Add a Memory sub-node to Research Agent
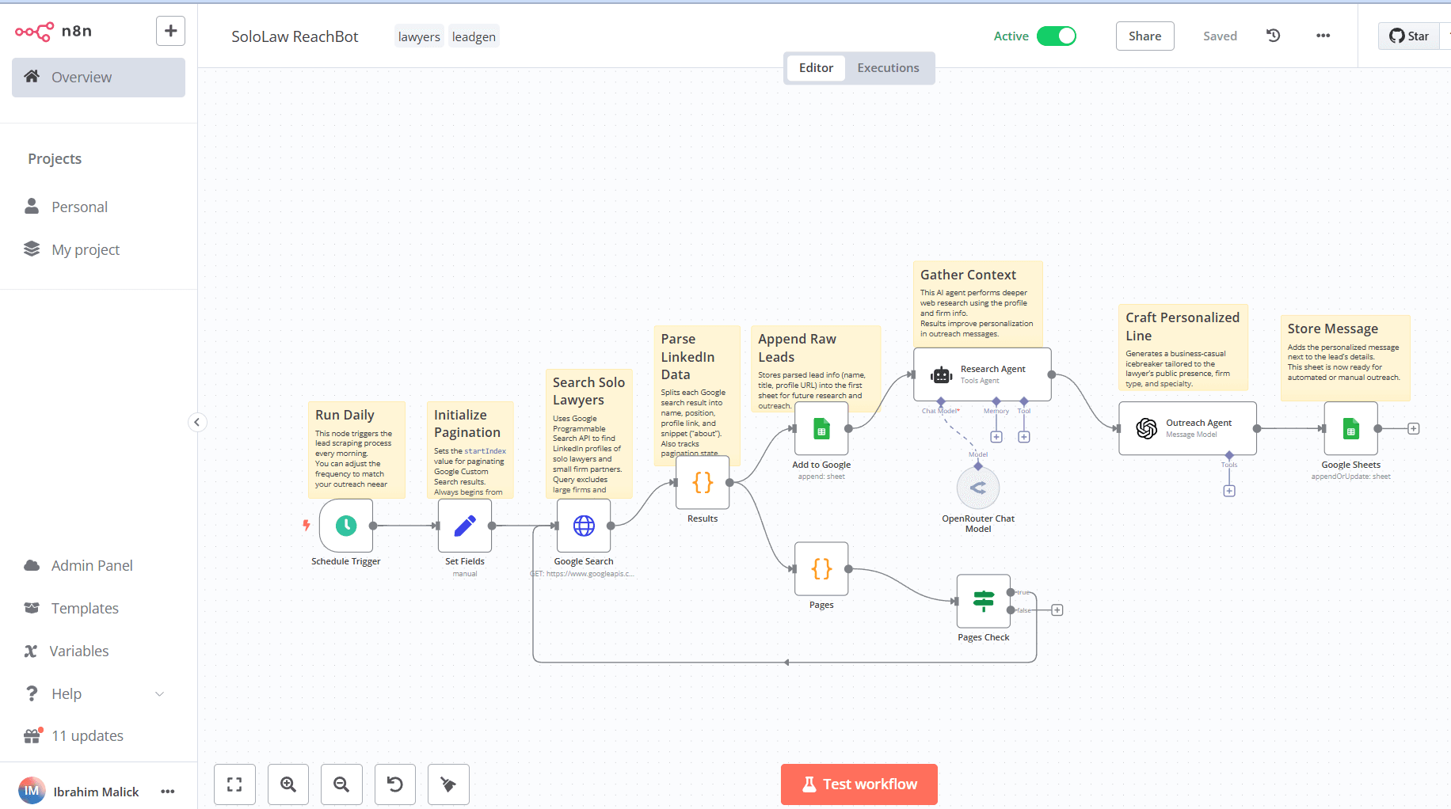This screenshot has width=1451, height=809. [x=996, y=437]
